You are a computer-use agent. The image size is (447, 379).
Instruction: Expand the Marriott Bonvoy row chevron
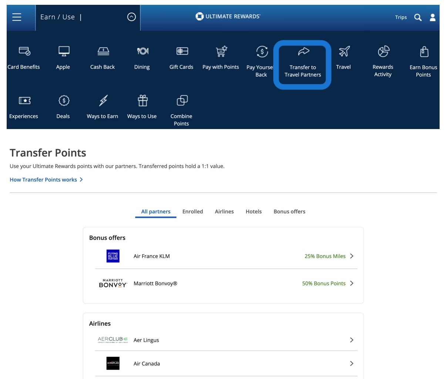click(352, 283)
